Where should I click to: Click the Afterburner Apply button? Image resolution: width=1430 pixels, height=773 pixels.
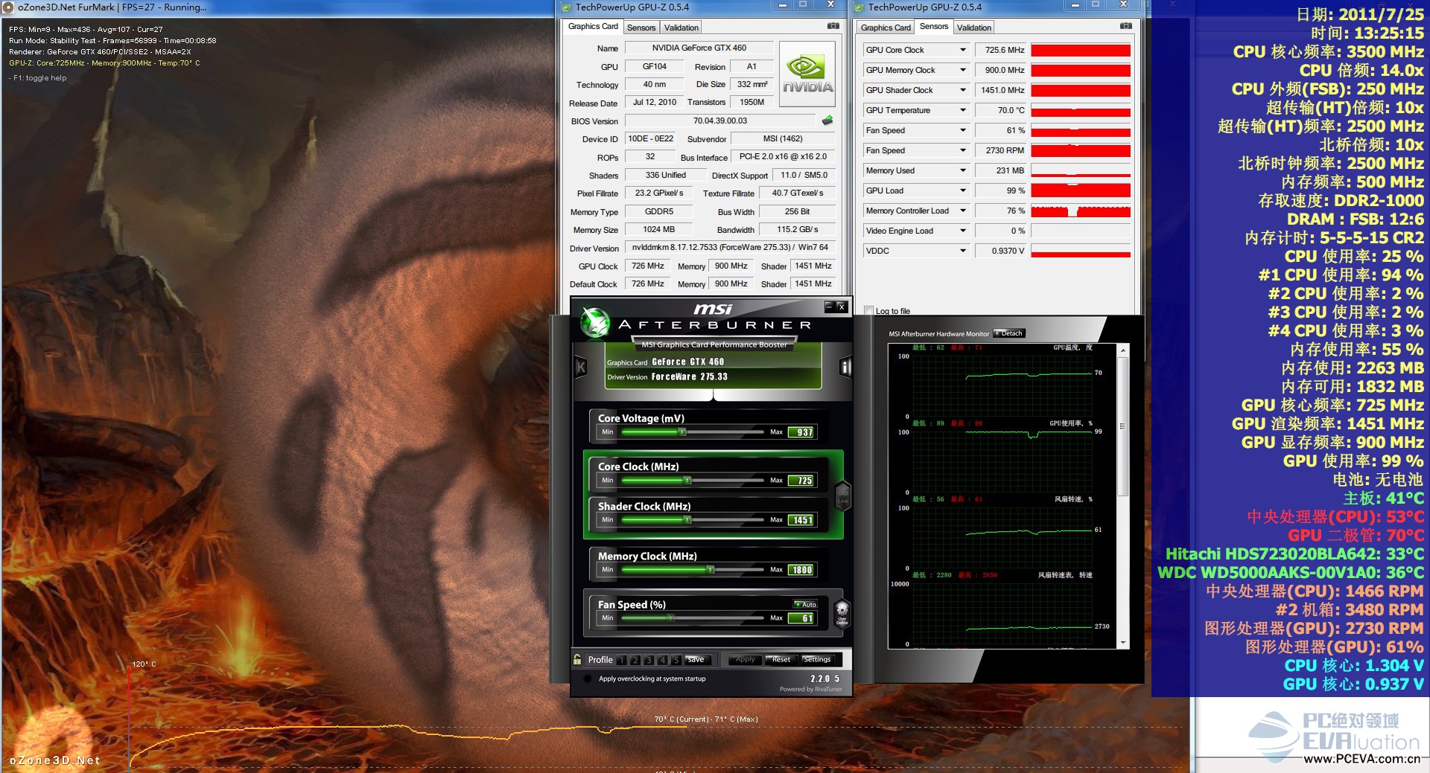(x=745, y=659)
